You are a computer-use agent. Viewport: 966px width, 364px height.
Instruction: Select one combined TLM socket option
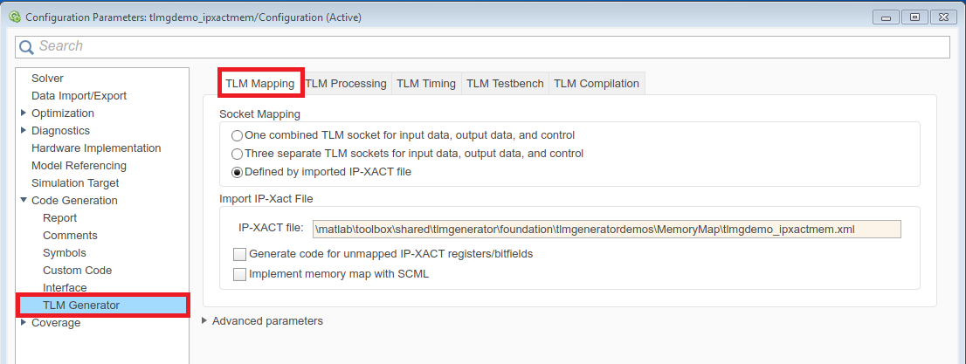point(238,135)
